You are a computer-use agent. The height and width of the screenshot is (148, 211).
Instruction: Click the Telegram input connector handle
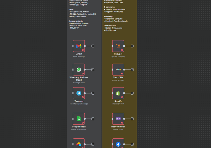(73, 93)
